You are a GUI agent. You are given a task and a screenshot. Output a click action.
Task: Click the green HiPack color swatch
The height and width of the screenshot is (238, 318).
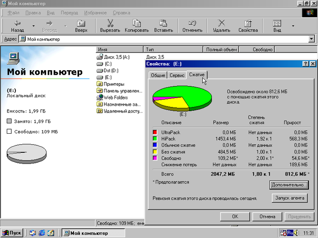pos(155,139)
